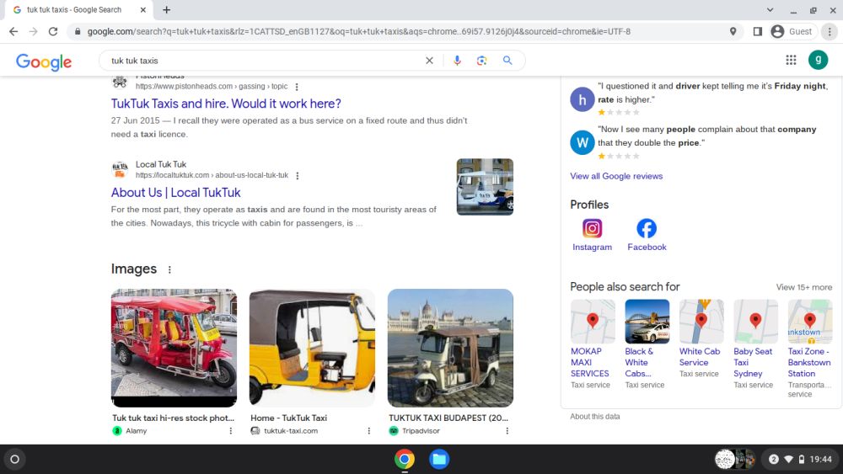
Task: Click About this data
Action: pos(594,417)
